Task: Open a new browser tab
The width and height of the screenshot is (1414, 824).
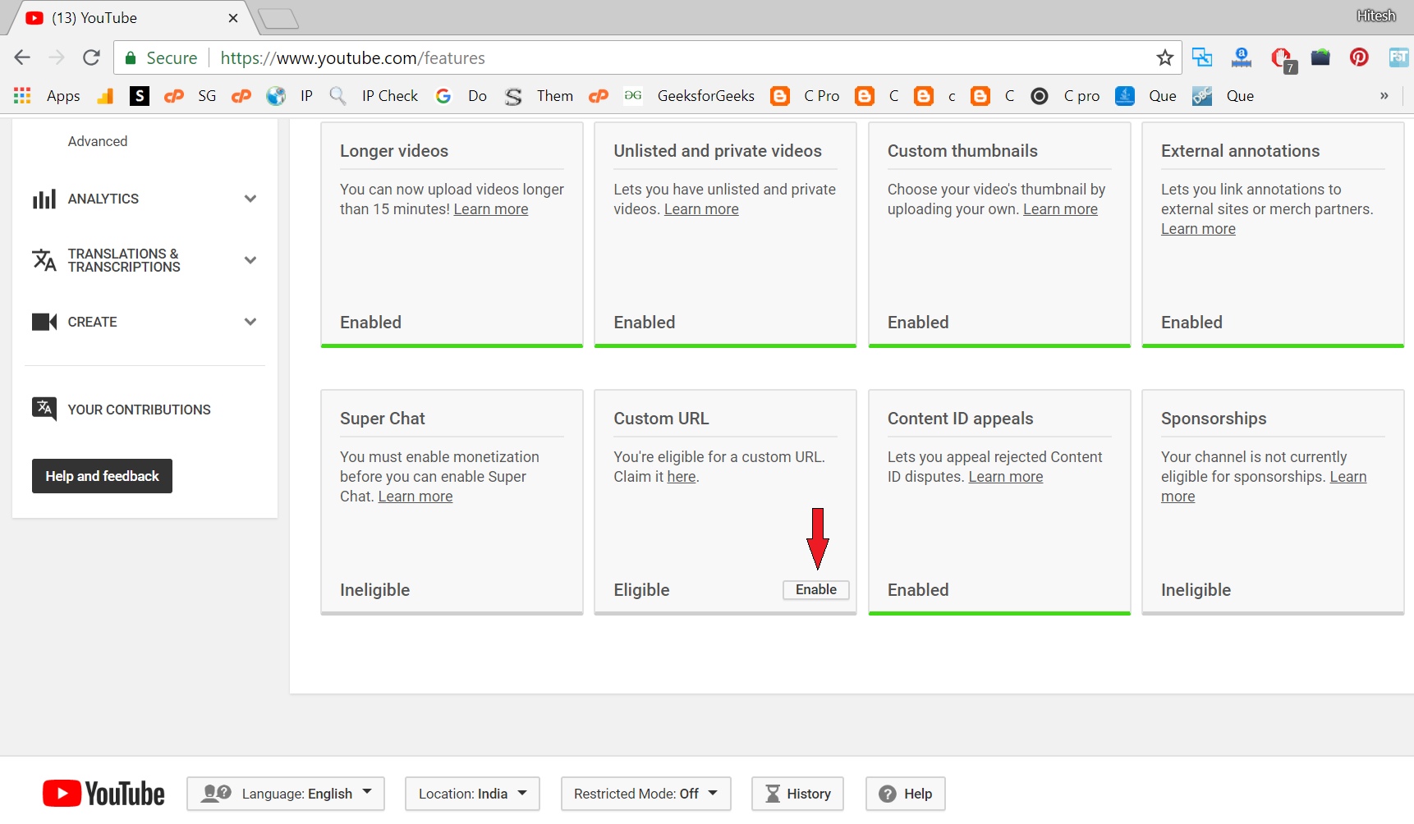Action: (278, 18)
